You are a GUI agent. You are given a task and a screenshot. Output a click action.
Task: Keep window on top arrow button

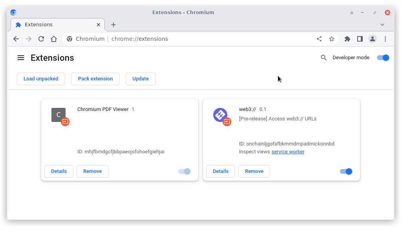click(352, 13)
